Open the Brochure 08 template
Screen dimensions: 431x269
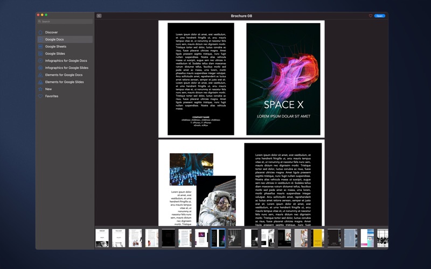380,16
